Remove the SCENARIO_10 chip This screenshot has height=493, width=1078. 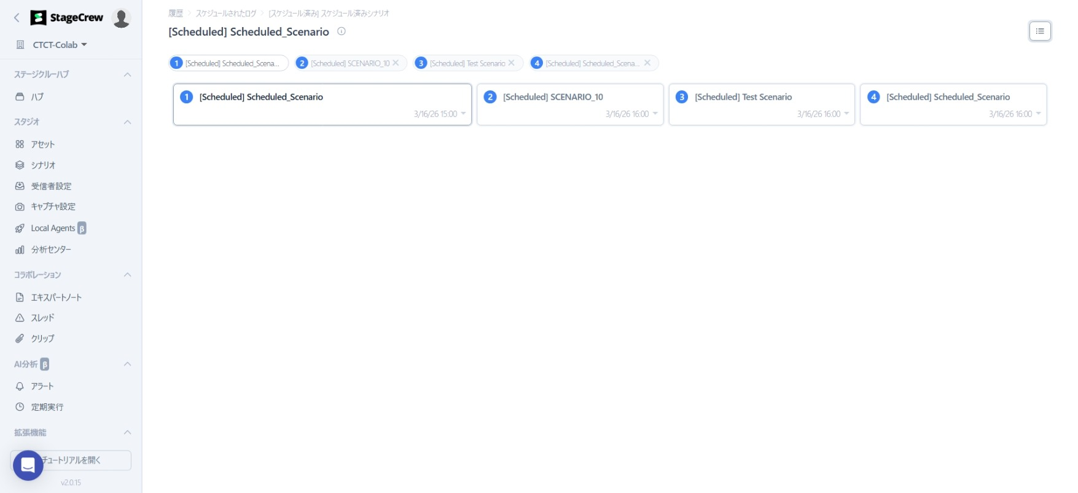click(x=396, y=63)
